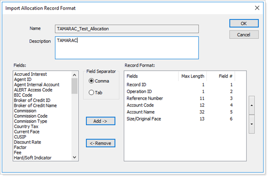The height and width of the screenshot is (178, 269).
Task: Close the Import Allocation Record Format dialog
Action: point(257,8)
